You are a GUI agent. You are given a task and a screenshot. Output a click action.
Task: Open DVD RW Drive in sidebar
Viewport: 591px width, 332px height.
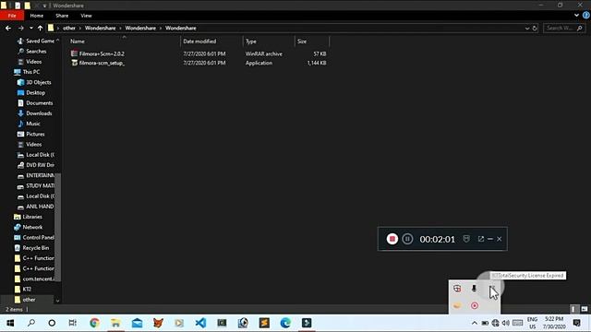(x=36, y=165)
